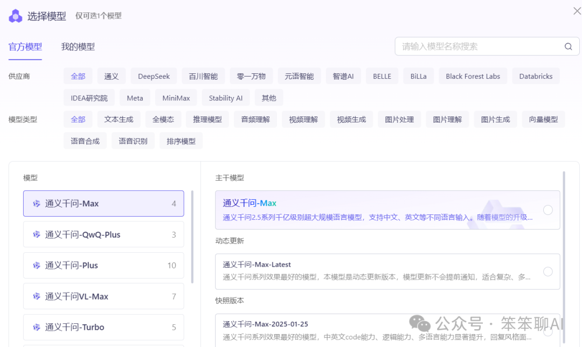Click the 通义千问VL-Max list item icon

pyautogui.click(x=37, y=296)
